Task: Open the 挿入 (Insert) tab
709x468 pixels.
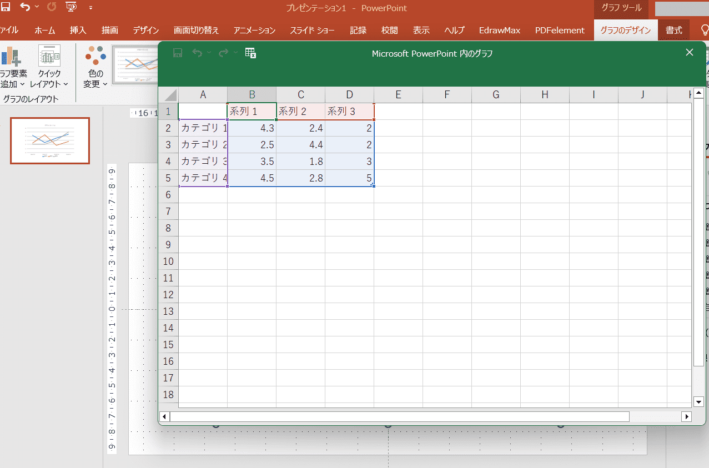Action: (x=78, y=31)
